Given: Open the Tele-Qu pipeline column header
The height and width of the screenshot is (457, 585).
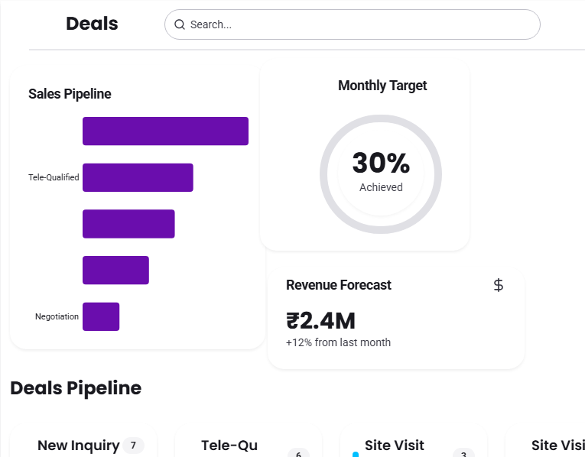Looking at the screenshot, I should pyautogui.click(x=229, y=446).
